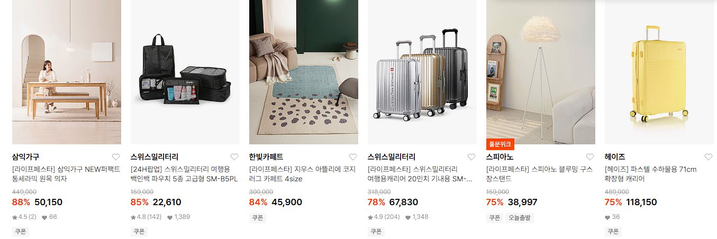Like the 스위스밀리터리 20인치 캐리어 item
This screenshot has height=239, width=717.
click(x=471, y=157)
